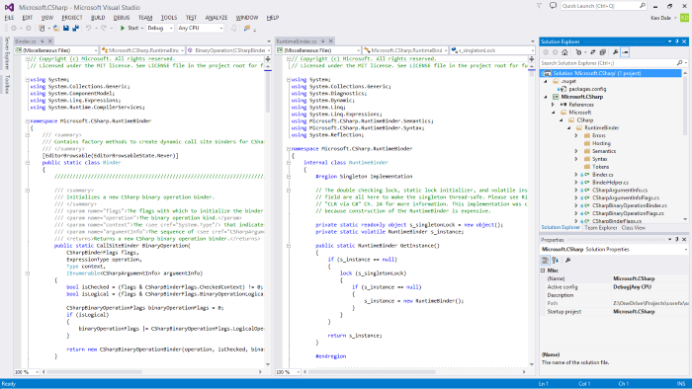
Task: Select CSharpArgumentInfo.cs in the tree
Action: click(x=620, y=191)
